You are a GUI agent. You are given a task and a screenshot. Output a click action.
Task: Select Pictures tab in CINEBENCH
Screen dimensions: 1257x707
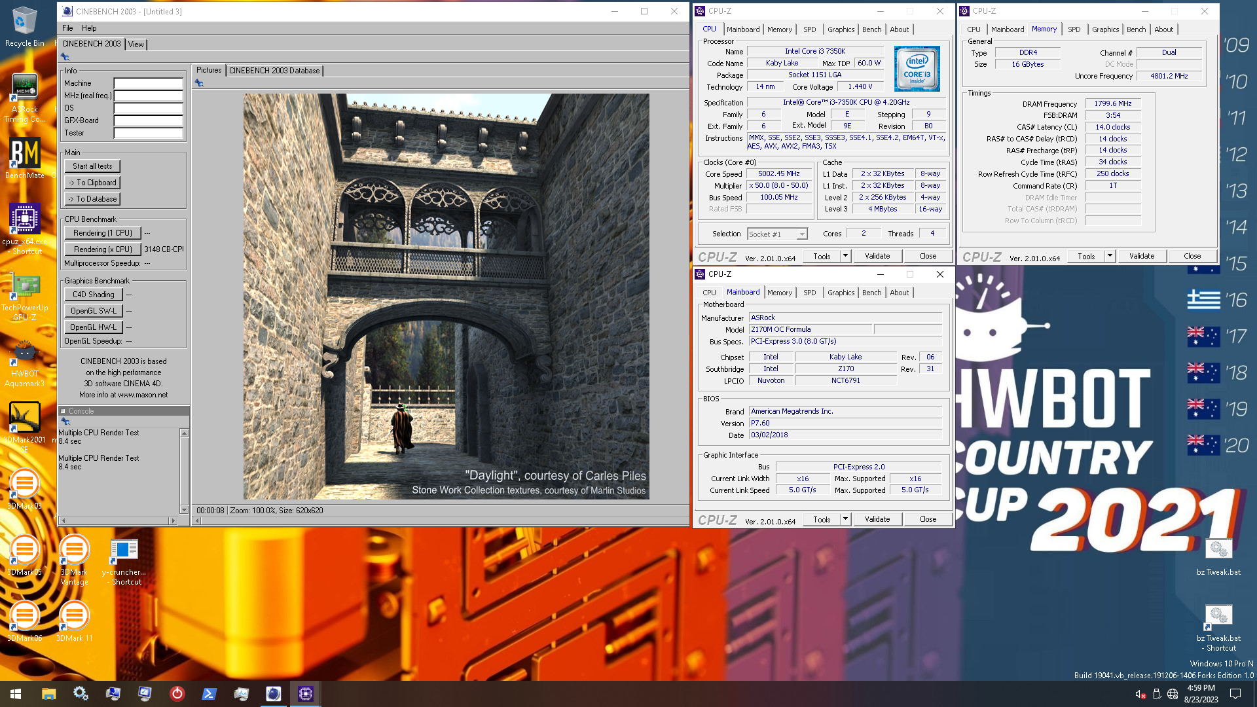(x=209, y=70)
